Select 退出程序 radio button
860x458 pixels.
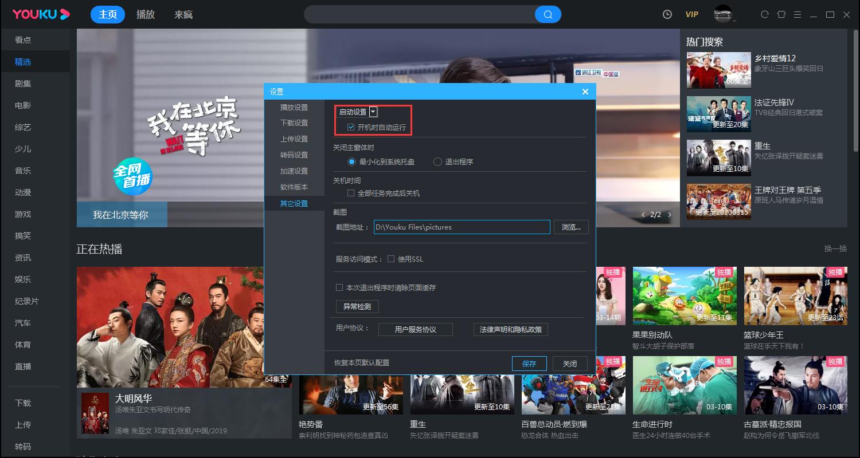pyautogui.click(x=437, y=162)
